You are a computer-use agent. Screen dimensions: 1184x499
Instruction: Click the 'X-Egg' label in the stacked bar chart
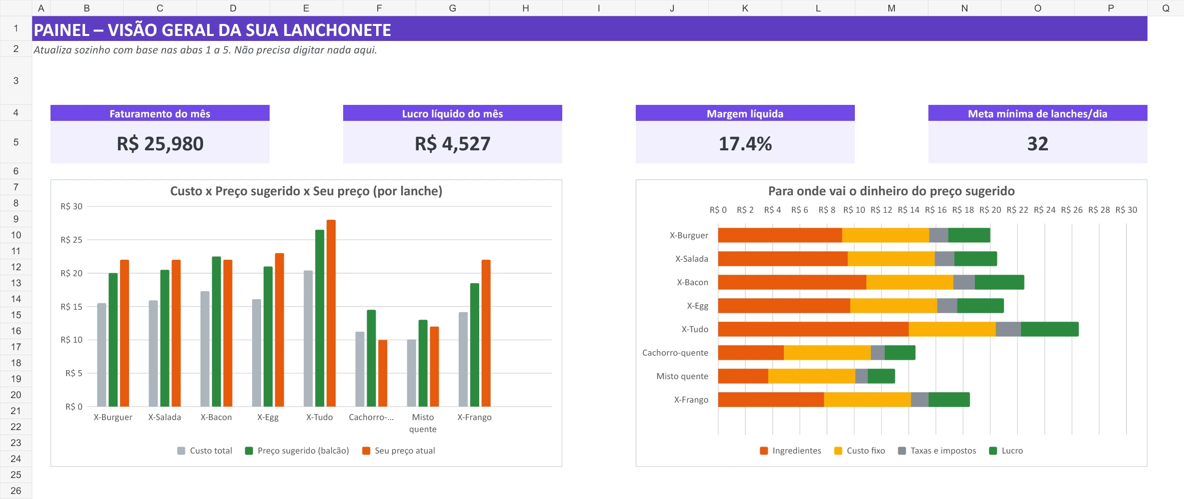click(x=697, y=306)
